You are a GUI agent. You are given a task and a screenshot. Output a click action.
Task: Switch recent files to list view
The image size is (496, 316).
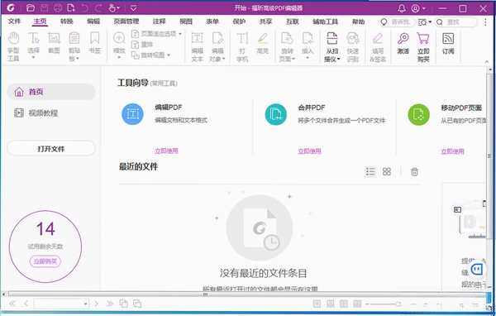coord(370,171)
